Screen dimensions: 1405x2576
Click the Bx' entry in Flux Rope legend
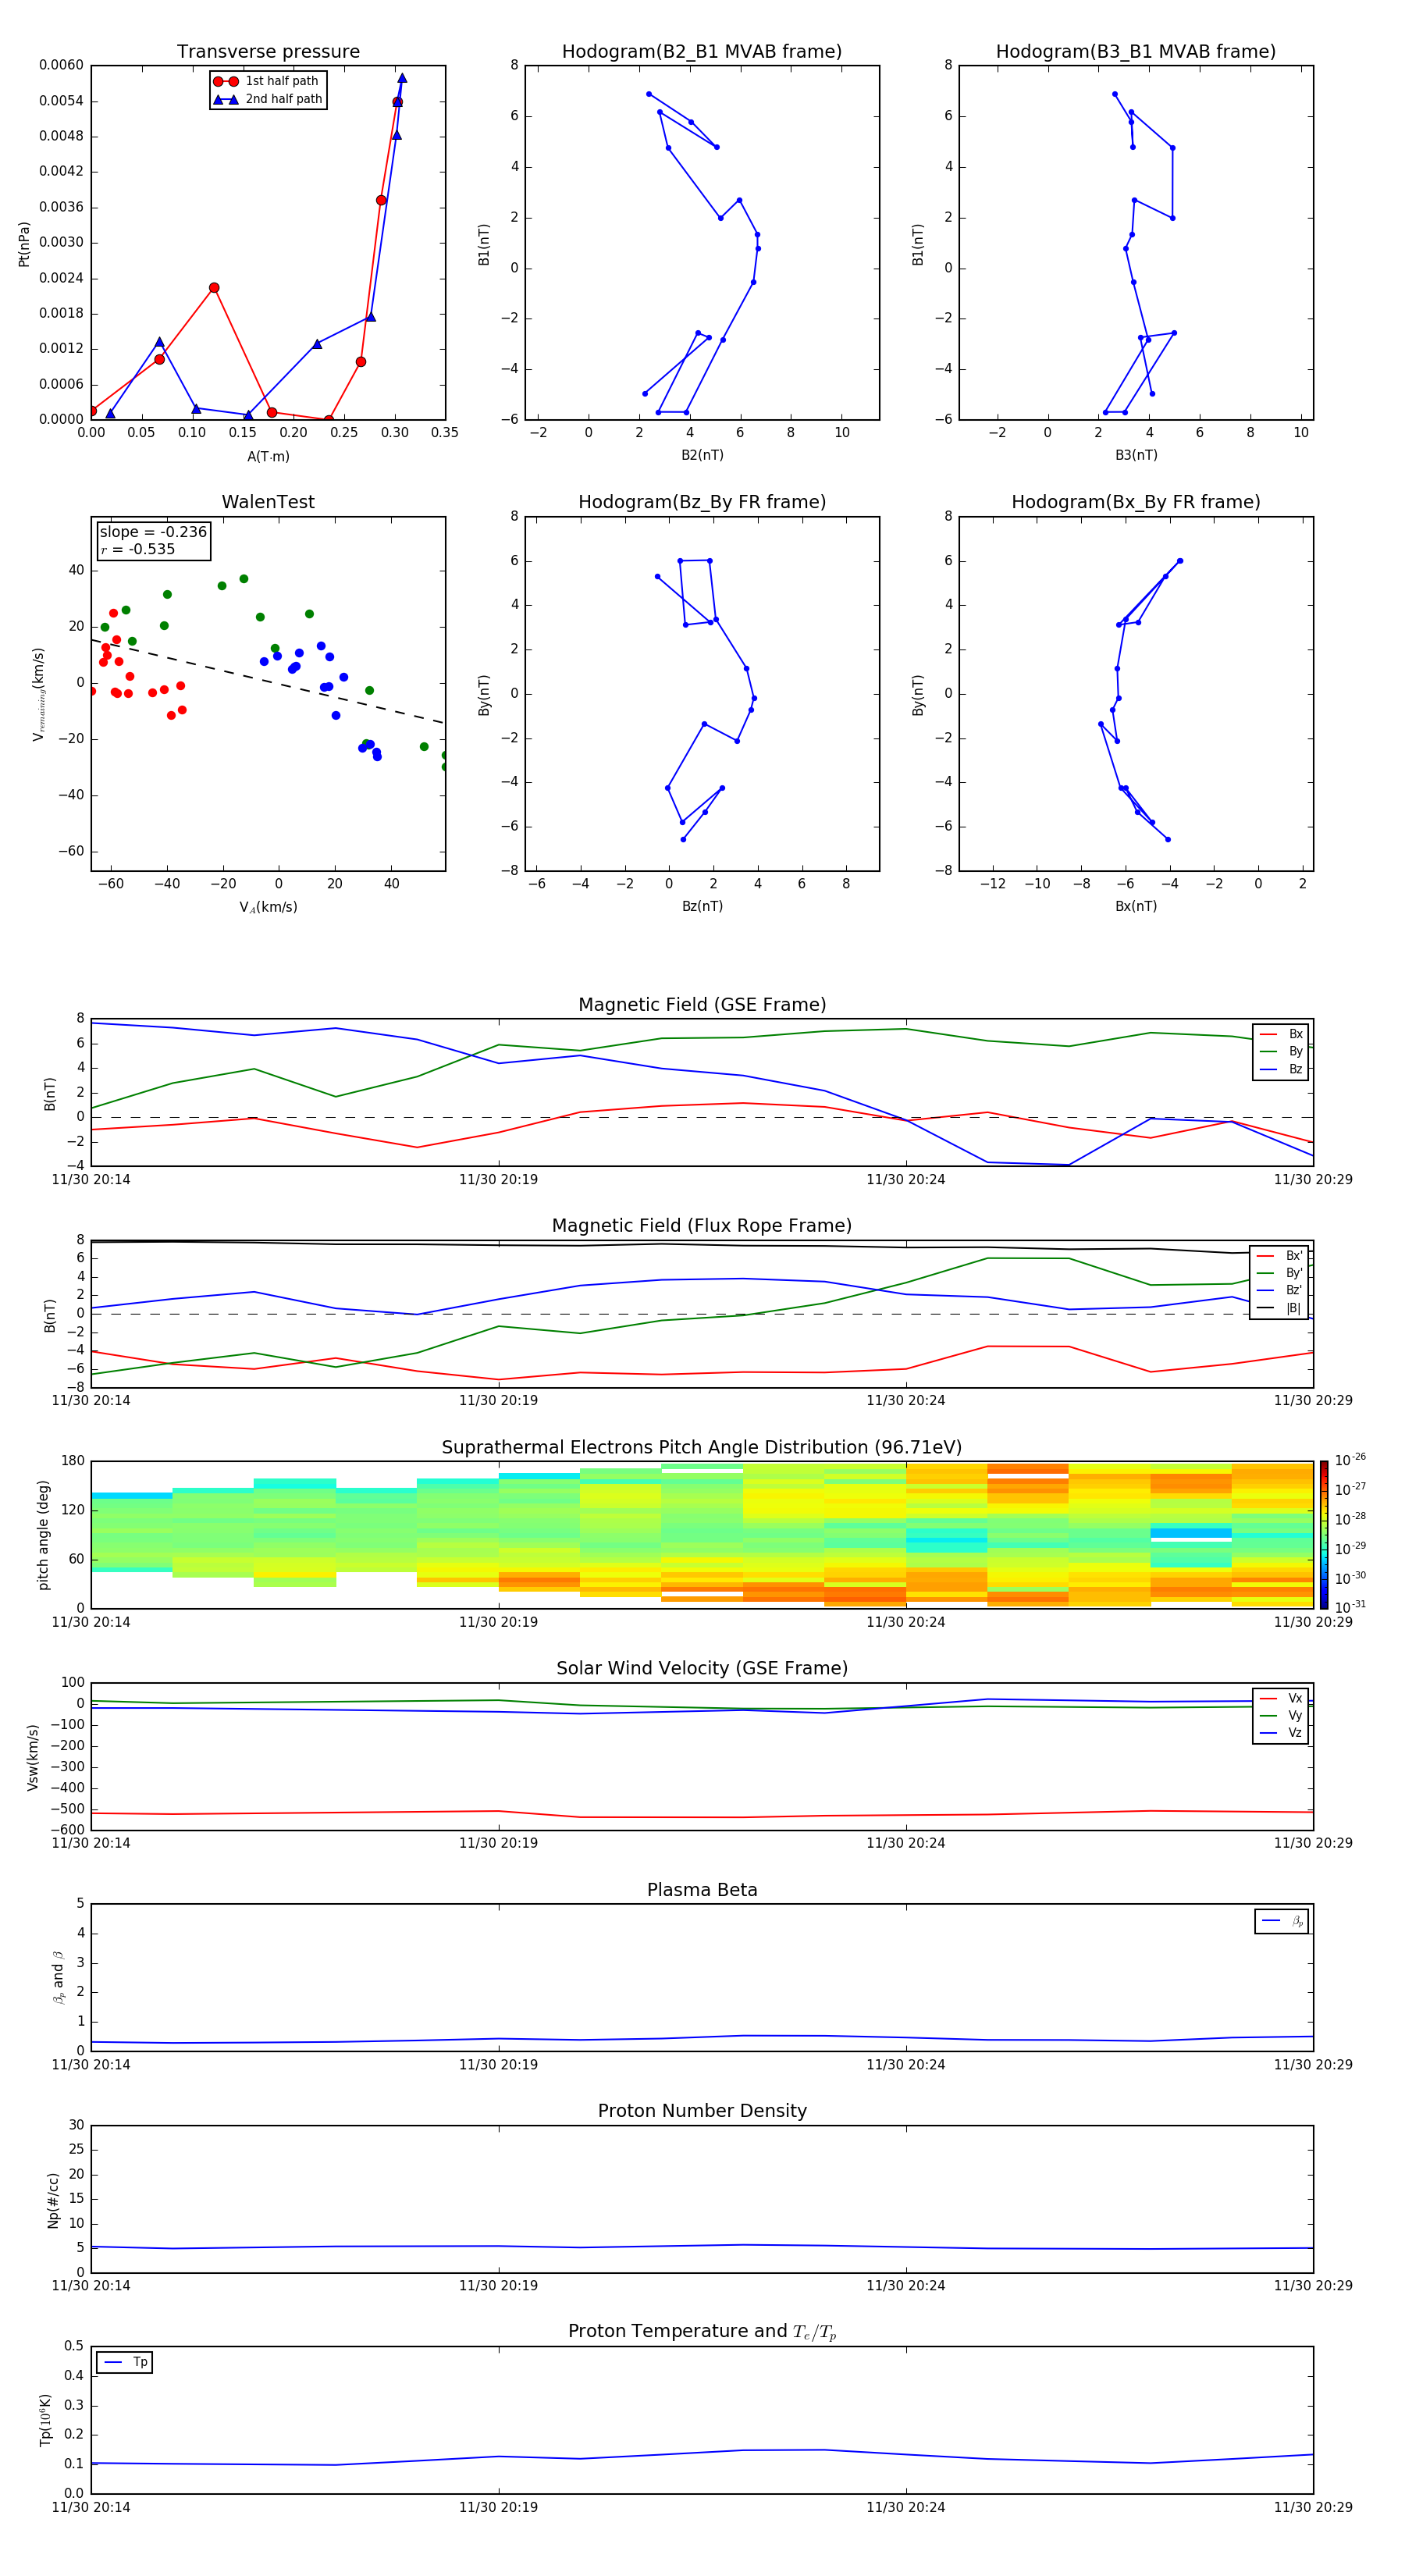(x=1280, y=1256)
